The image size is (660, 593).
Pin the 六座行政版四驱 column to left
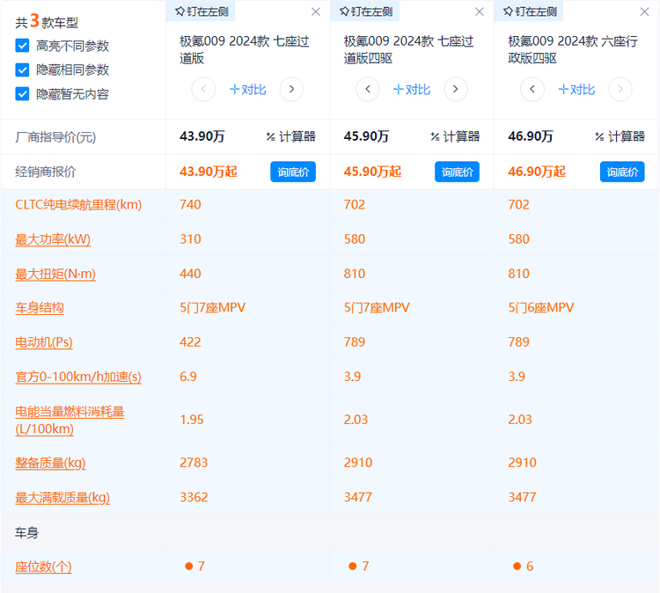[x=528, y=11]
